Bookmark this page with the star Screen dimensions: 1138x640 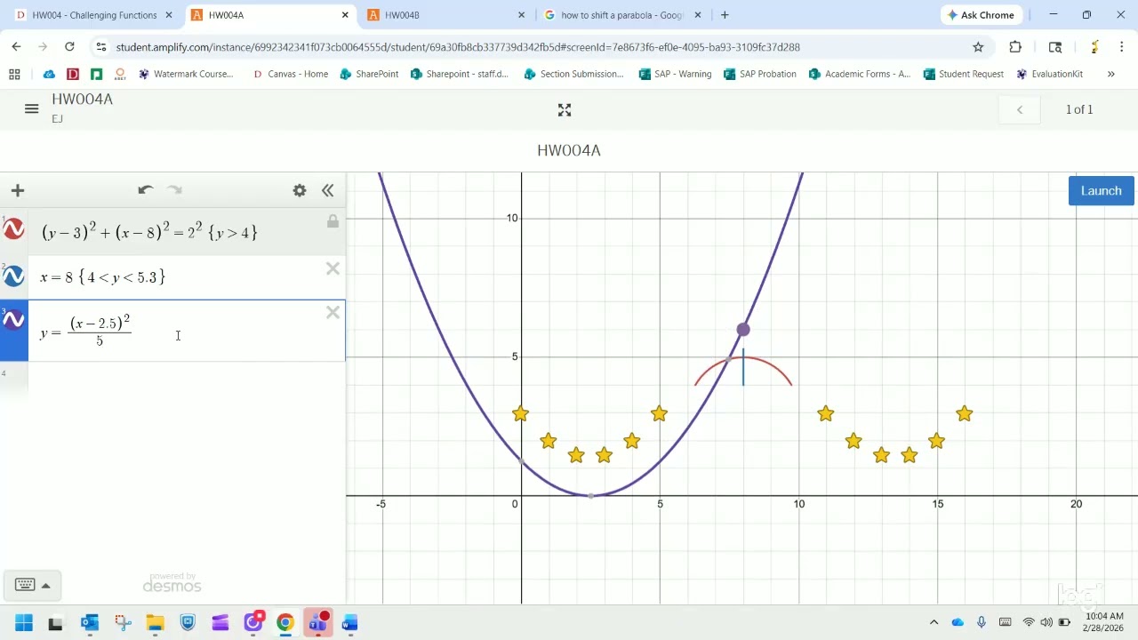(978, 47)
